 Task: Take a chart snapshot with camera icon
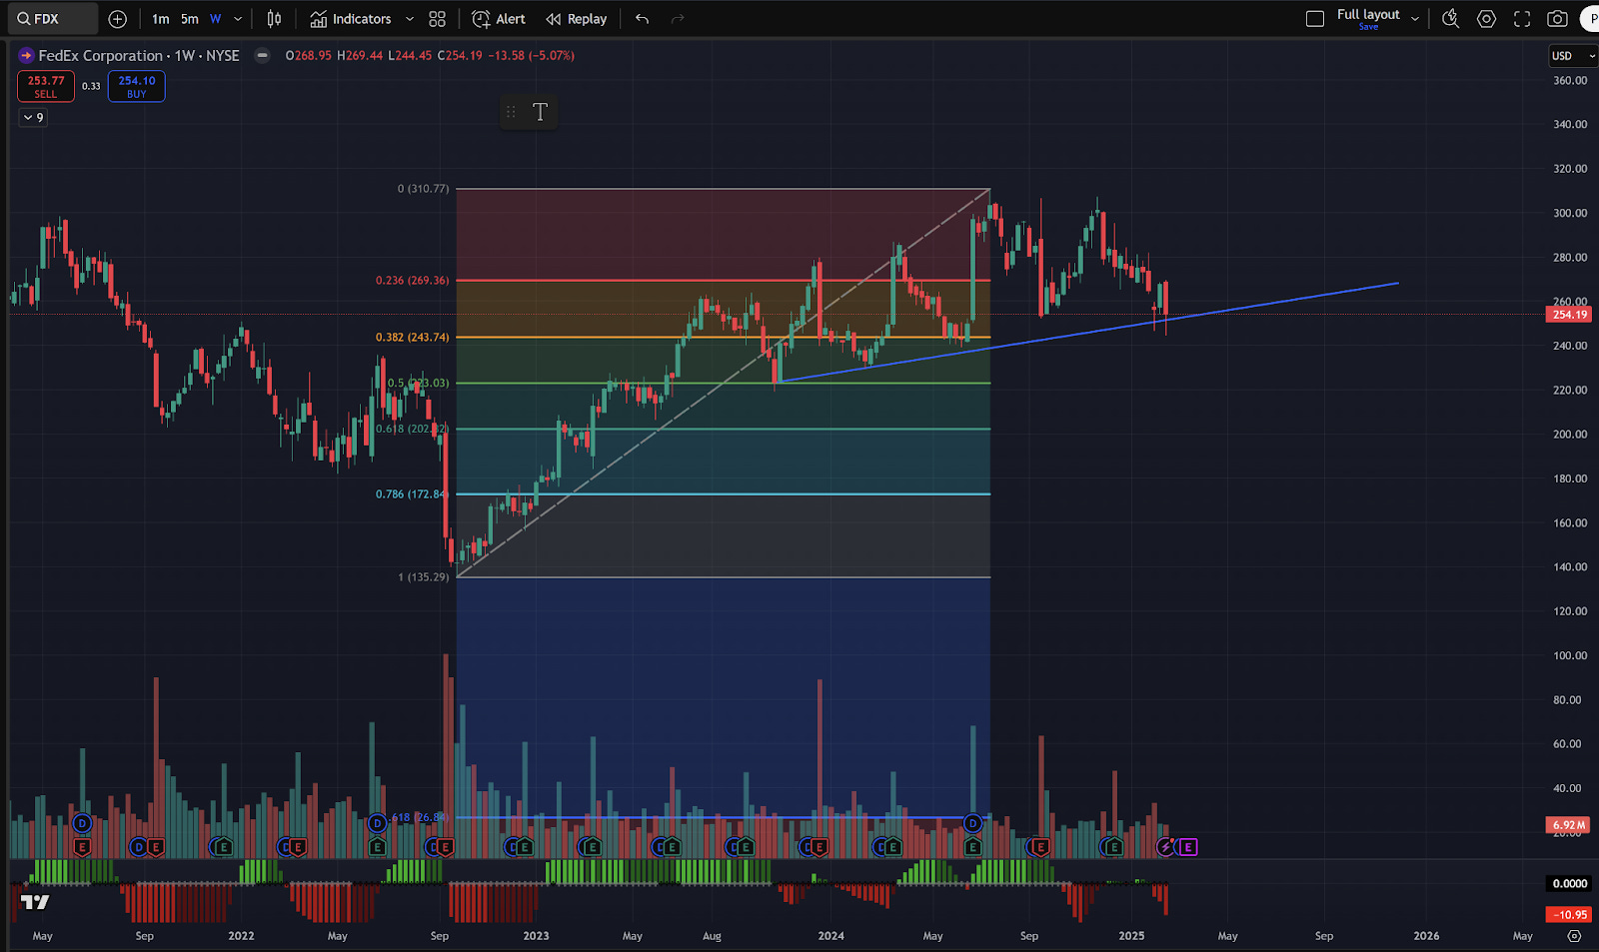point(1557,19)
